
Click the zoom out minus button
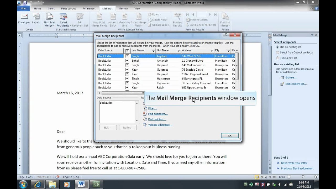click(x=289, y=177)
